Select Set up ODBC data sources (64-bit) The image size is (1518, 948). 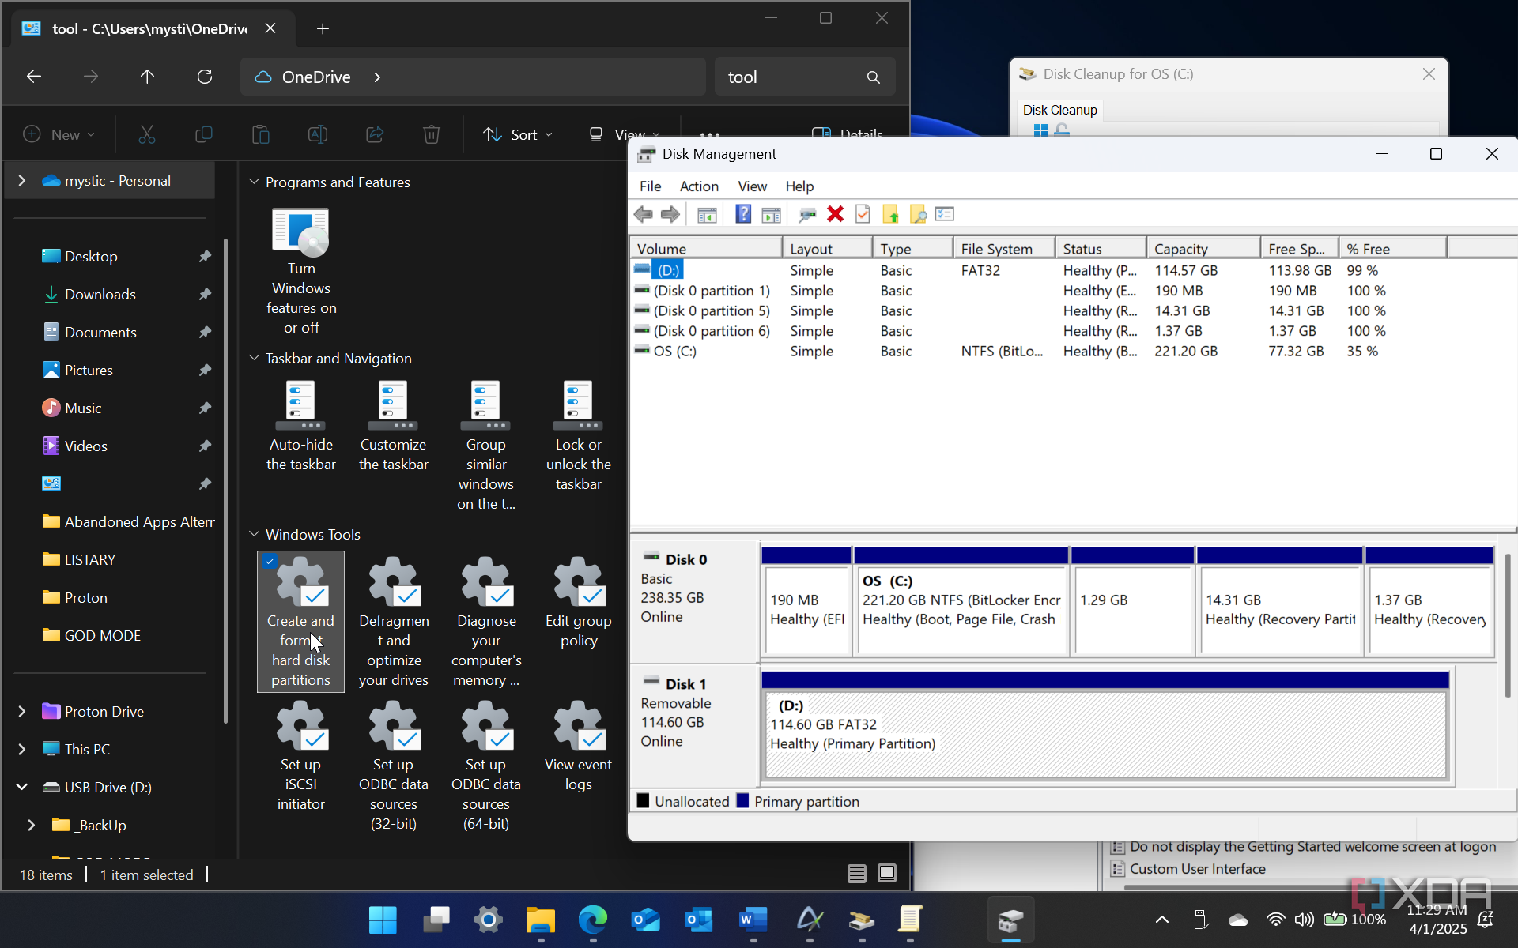[486, 766]
